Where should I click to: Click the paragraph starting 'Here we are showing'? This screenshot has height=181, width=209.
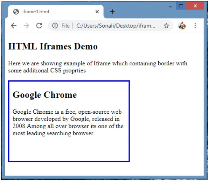[x=98, y=67]
